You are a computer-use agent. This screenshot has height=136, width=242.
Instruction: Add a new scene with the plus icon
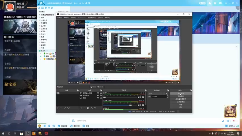tap(58, 108)
